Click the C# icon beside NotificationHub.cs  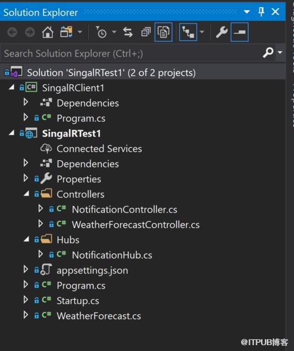pyautogui.click(x=61, y=254)
